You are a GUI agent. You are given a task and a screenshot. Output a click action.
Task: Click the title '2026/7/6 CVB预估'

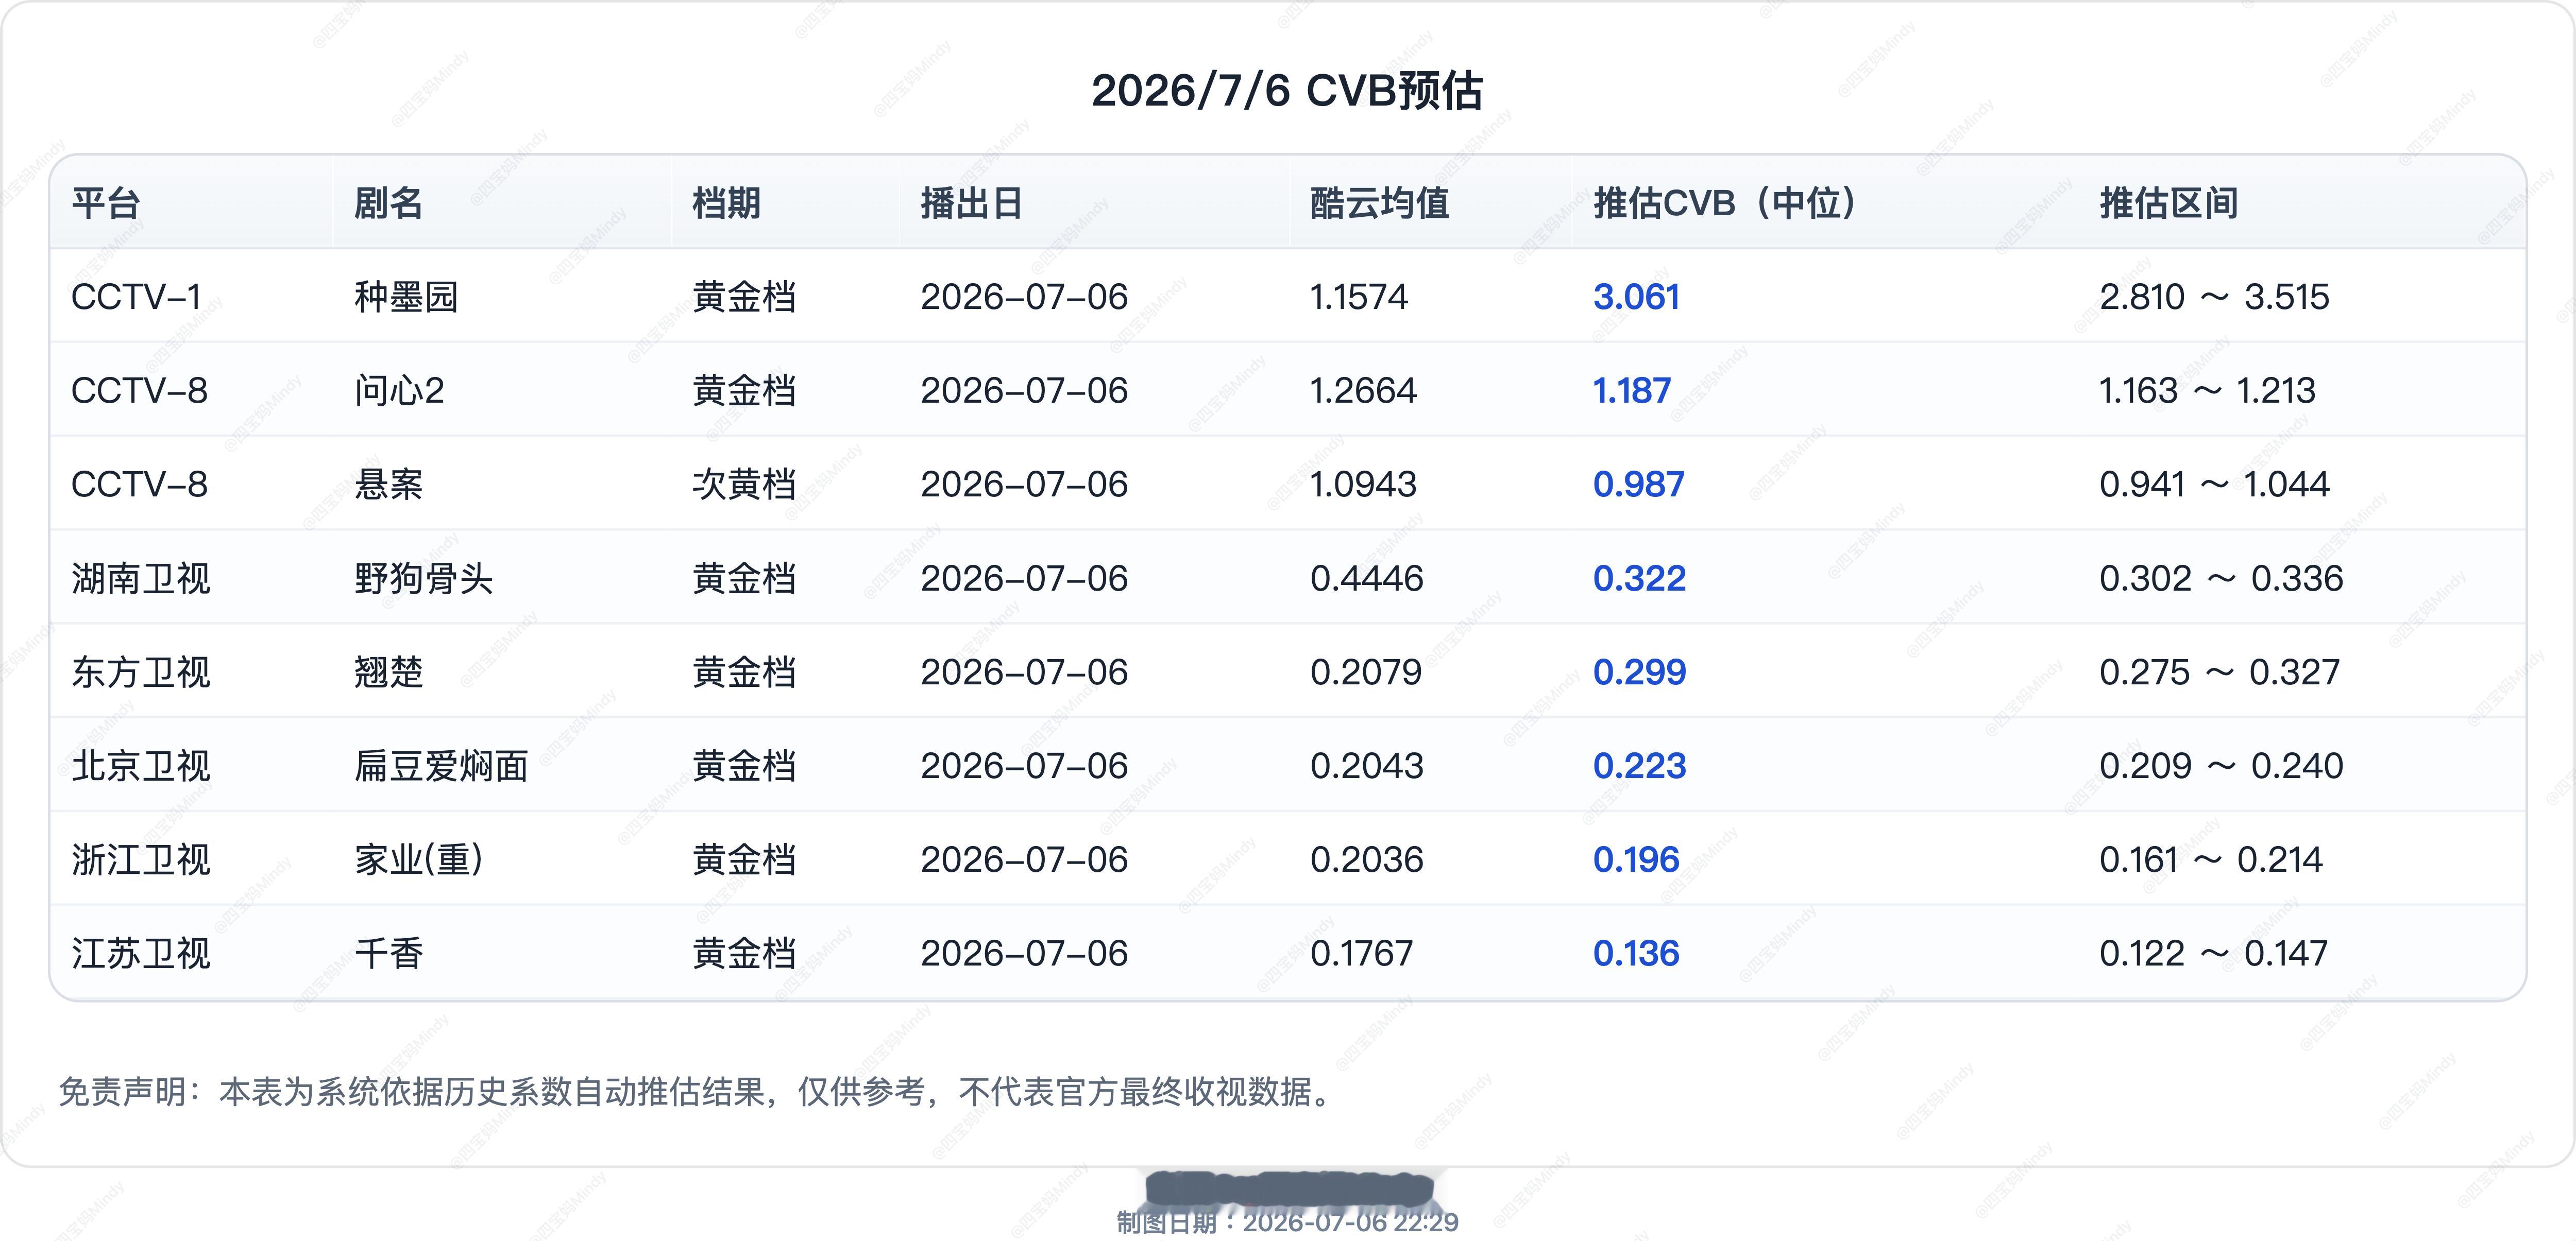click(1287, 91)
